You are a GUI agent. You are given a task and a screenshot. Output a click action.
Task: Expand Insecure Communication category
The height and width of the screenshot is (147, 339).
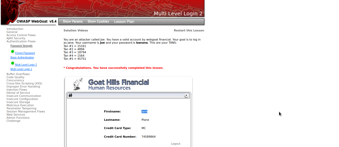[x=24, y=96]
